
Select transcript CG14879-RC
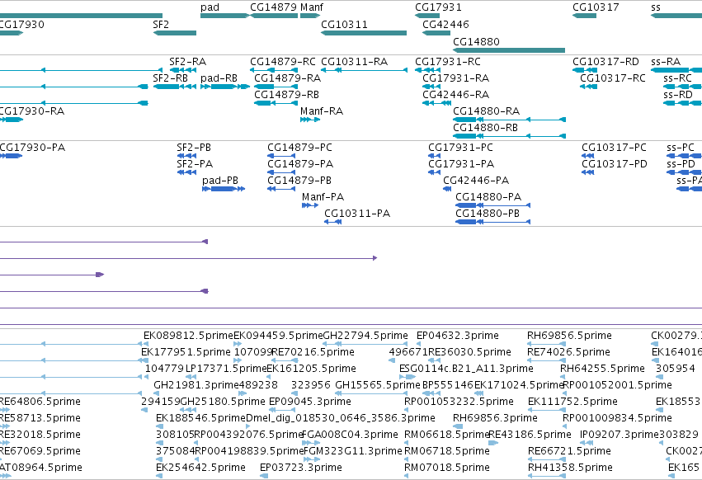click(274, 70)
